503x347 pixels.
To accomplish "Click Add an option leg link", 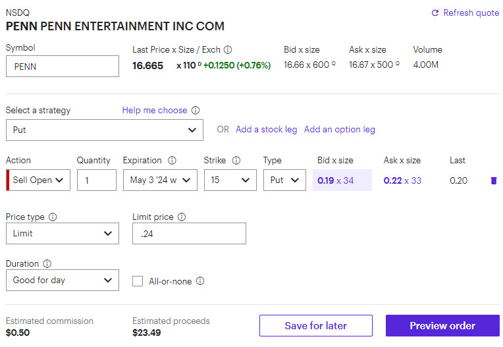I will click(x=339, y=130).
